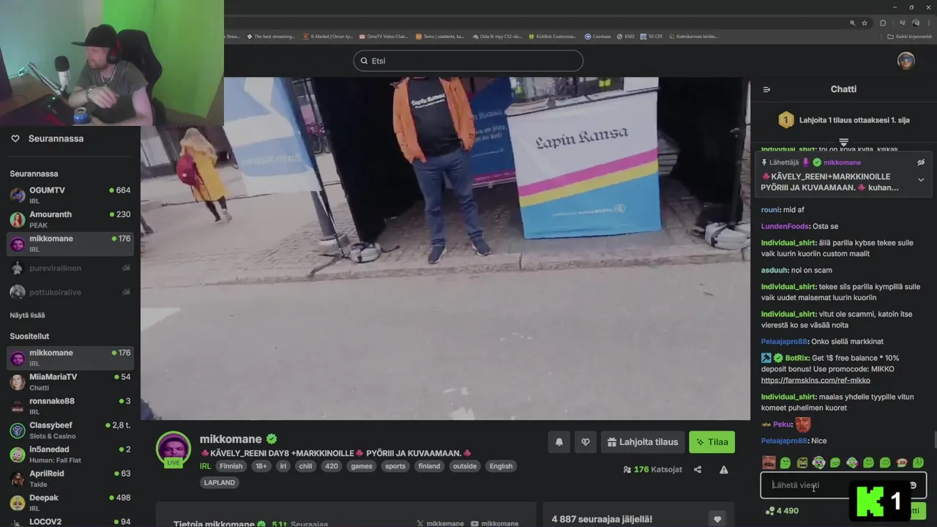Image resolution: width=937 pixels, height=527 pixels.
Task: Follow mikkomane with the heart button
Action: tap(585, 442)
